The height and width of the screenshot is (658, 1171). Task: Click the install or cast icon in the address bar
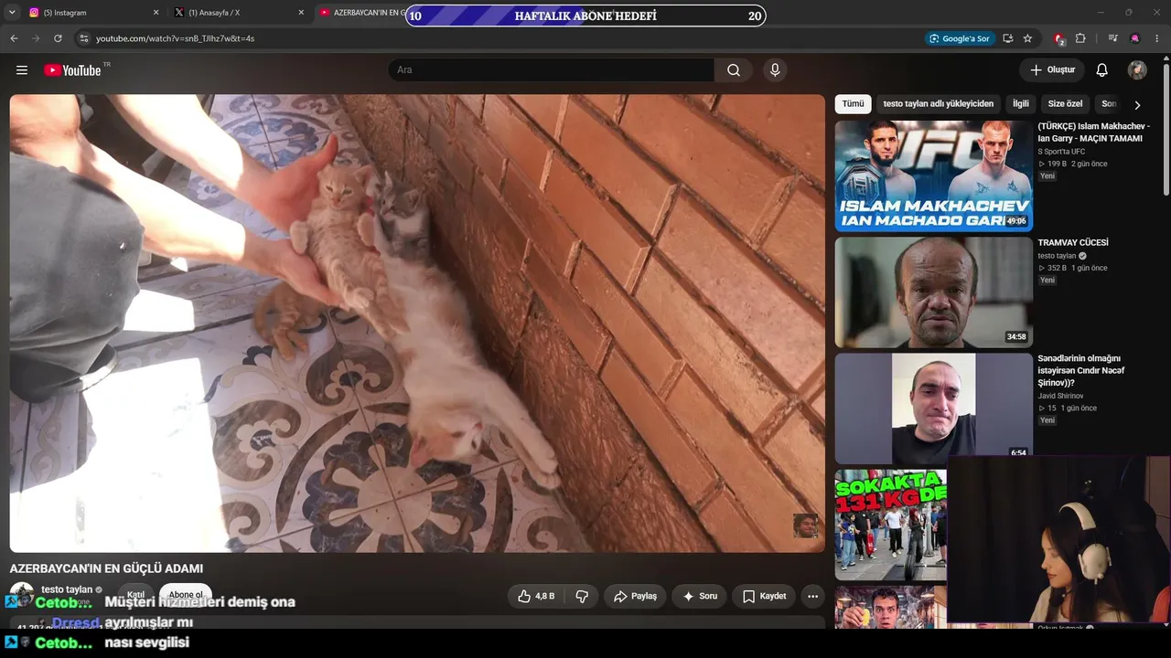pos(1007,38)
